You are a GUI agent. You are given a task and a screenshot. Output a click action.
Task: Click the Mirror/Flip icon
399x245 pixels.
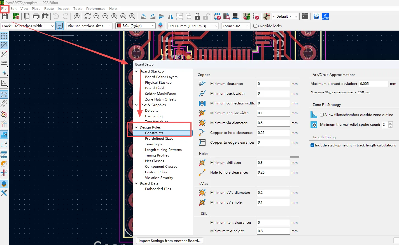pyautogui.click(x=171, y=16)
